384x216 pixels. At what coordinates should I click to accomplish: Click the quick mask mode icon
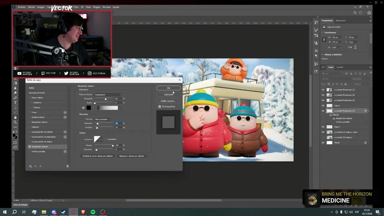[15, 142]
